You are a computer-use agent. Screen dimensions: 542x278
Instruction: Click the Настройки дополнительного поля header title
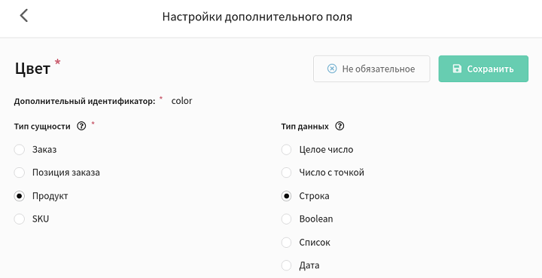point(257,17)
